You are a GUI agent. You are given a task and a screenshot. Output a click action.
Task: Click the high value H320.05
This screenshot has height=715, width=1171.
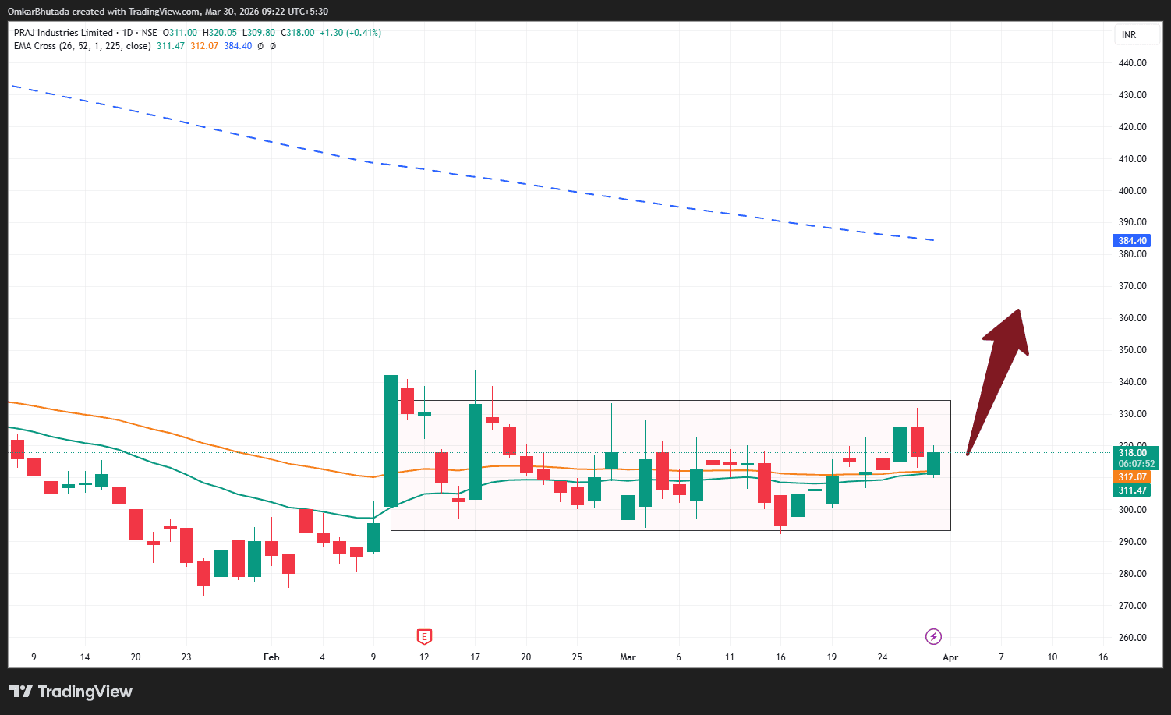click(x=220, y=33)
